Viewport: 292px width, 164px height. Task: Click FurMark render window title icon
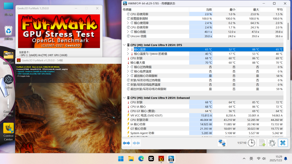pyautogui.click(x=19, y=60)
